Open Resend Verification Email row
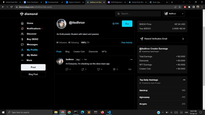Viewport: 205px width, 115px height. (162, 39)
